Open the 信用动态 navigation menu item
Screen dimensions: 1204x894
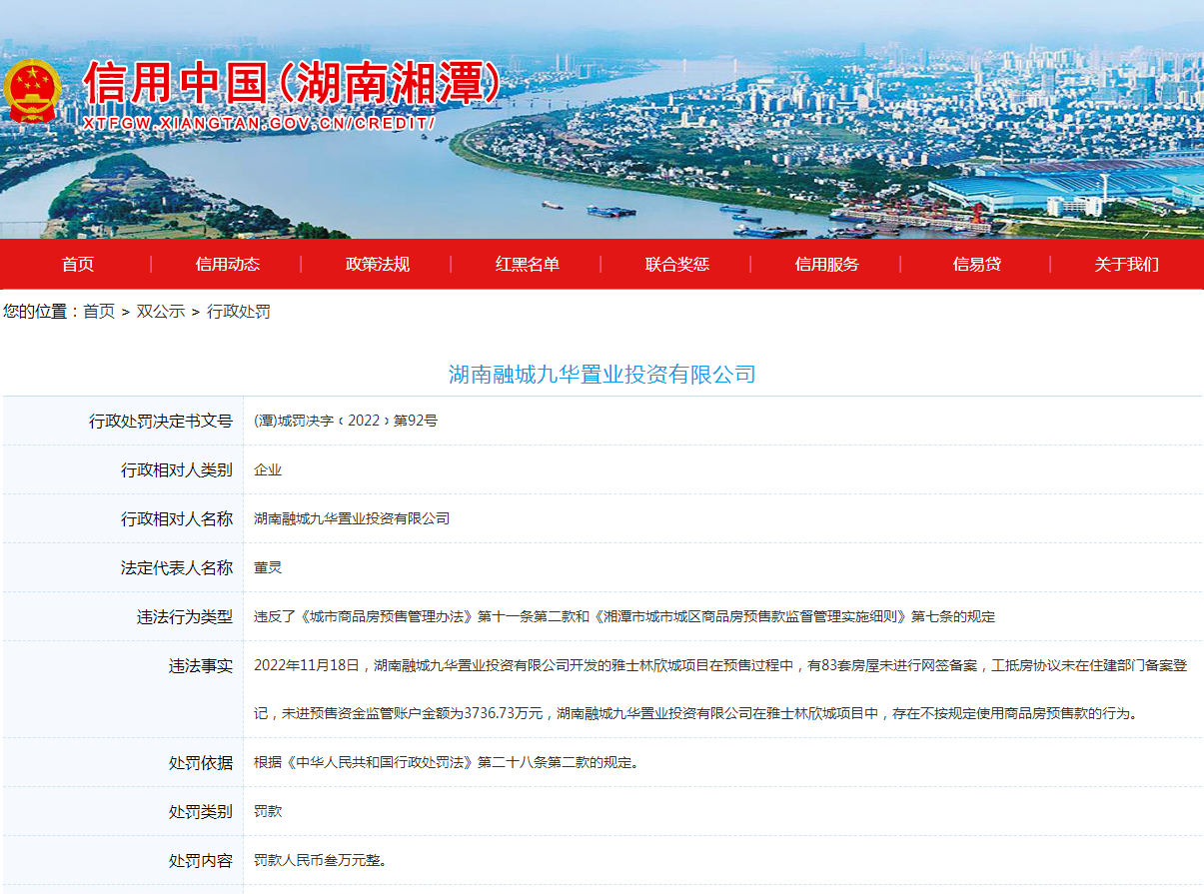pos(227,264)
